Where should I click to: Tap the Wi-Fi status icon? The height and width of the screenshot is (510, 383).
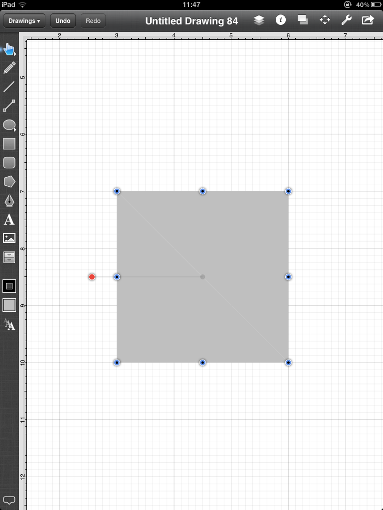pyautogui.click(x=22, y=4)
